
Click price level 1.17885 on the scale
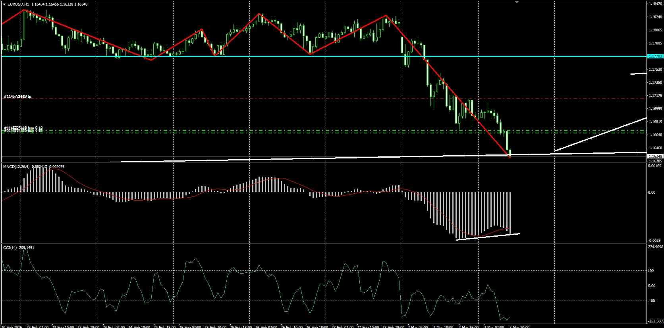655,43
